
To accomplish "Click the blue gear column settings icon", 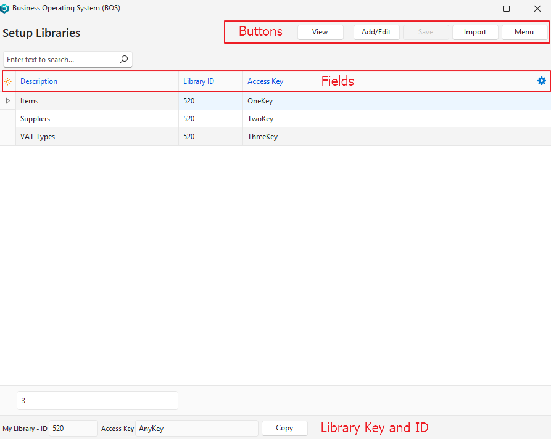I will point(541,81).
